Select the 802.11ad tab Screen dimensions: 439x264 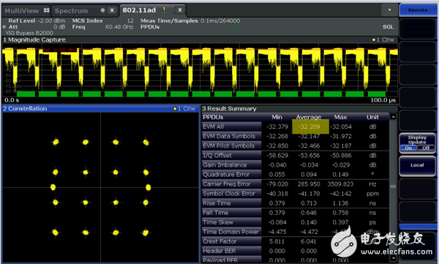pos(139,10)
